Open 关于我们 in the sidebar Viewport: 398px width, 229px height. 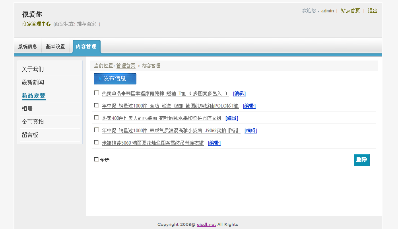point(33,69)
